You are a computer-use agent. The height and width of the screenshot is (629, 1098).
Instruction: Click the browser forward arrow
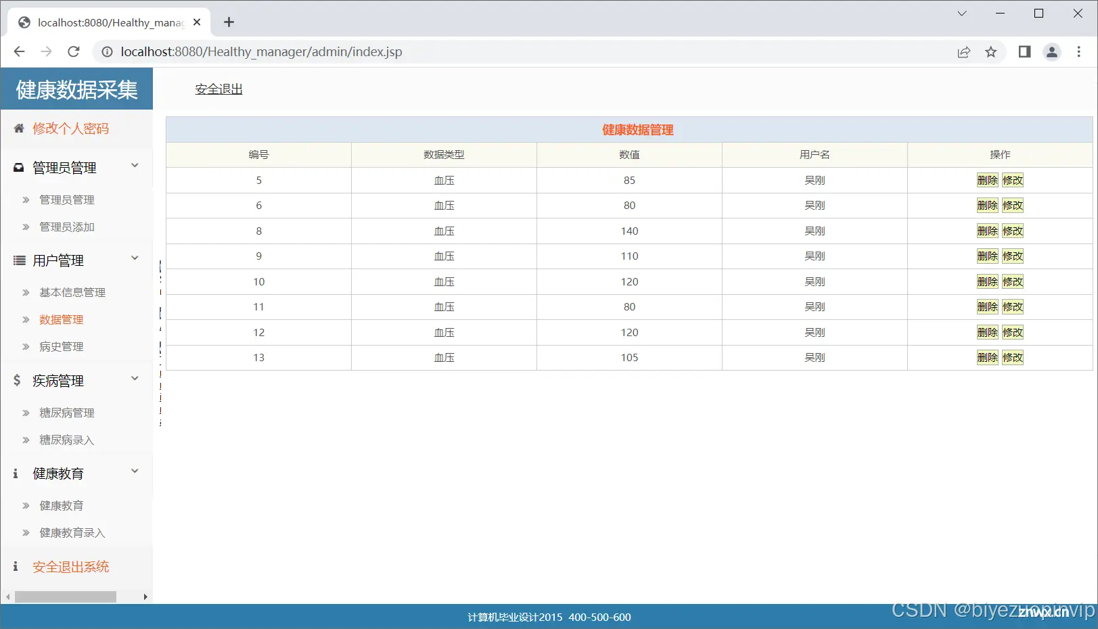tap(46, 51)
